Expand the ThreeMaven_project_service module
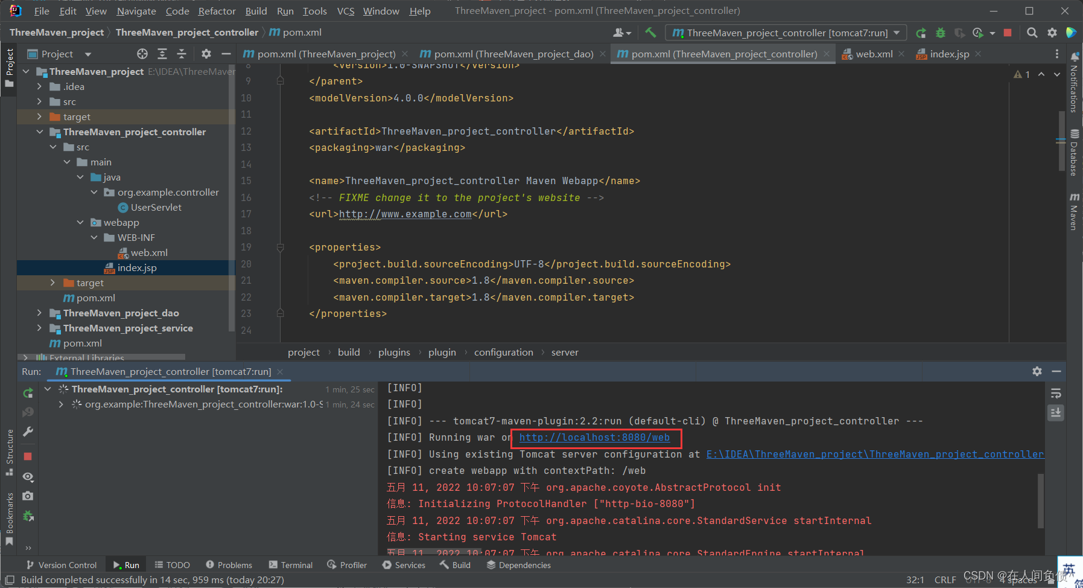The image size is (1083, 588). [39, 328]
